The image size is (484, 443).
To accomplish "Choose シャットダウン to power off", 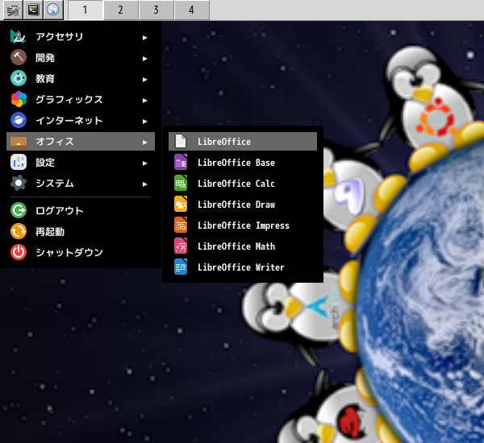I will tap(69, 253).
